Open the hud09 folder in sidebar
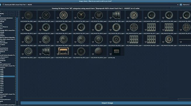This screenshot has width=191, height=106. [x=2, y=83]
